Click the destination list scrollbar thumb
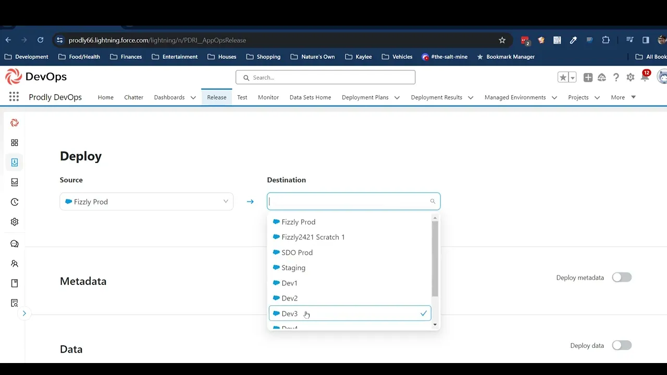This screenshot has width=667, height=375. [x=435, y=258]
